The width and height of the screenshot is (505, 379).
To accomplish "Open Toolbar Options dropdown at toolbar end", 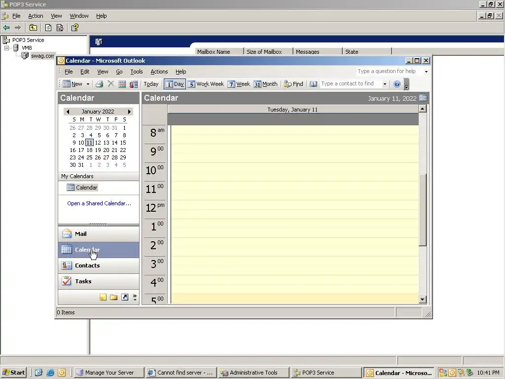I will [x=406, y=84].
